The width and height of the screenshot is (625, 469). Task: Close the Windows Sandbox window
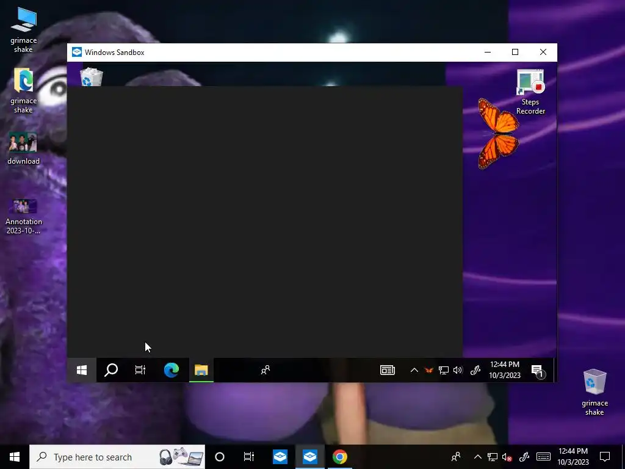(x=543, y=53)
